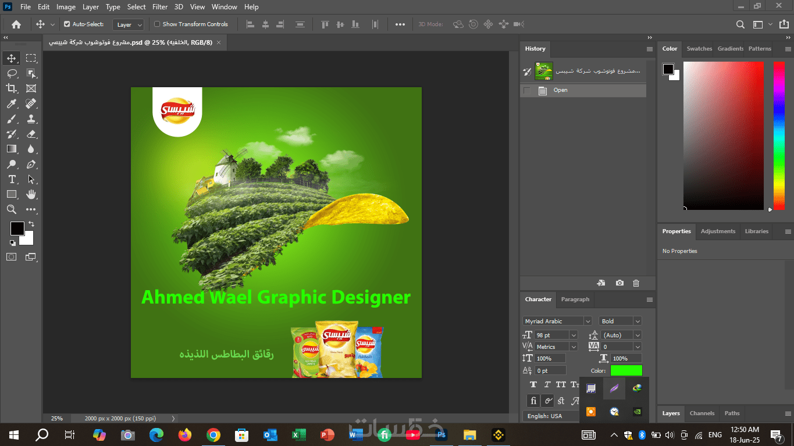Set history brush source on Open state
Screen dimensions: 794x446
(x=527, y=90)
